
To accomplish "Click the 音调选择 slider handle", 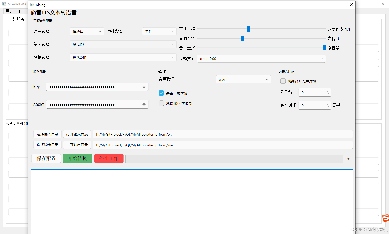I will (242, 38).
